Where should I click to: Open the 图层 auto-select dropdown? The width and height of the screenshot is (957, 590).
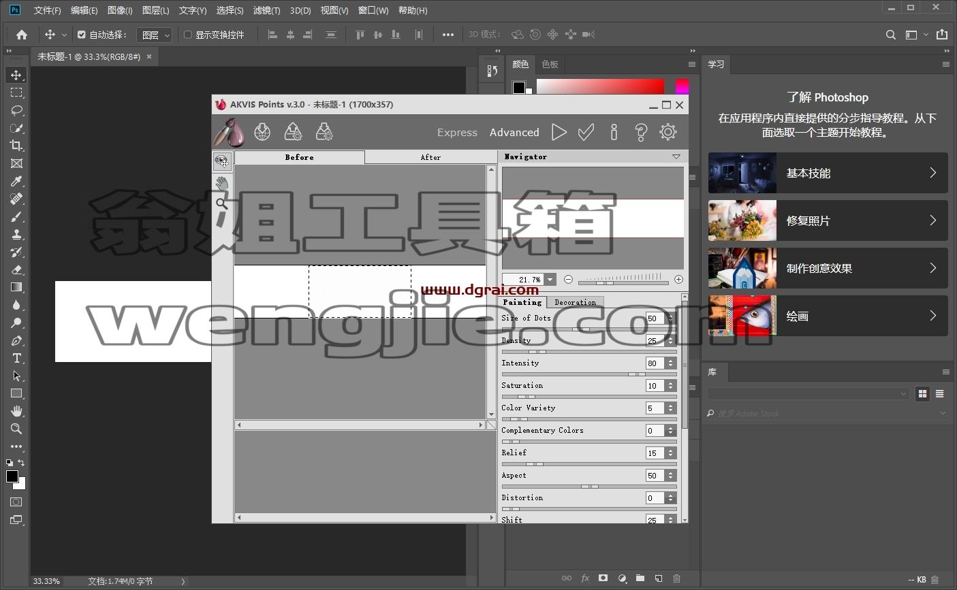click(x=155, y=35)
